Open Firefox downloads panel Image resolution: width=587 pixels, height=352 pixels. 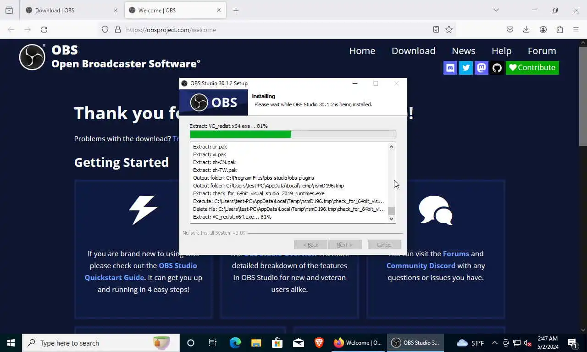click(x=526, y=30)
